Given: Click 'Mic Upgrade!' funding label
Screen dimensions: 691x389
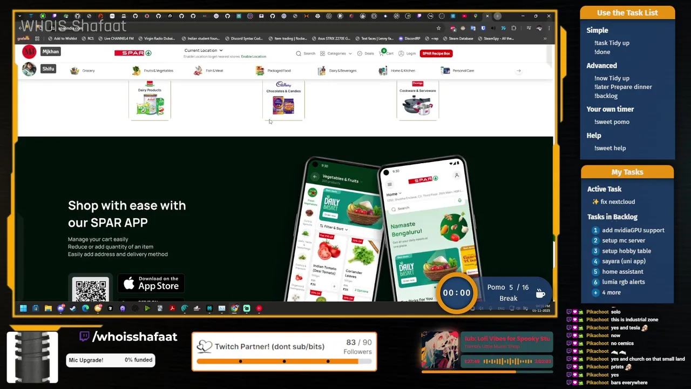Looking at the screenshot, I should click(x=86, y=360).
